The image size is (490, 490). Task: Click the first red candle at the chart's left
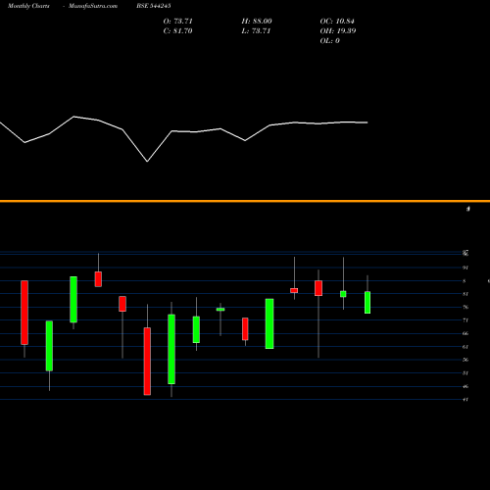pyautogui.click(x=24, y=313)
